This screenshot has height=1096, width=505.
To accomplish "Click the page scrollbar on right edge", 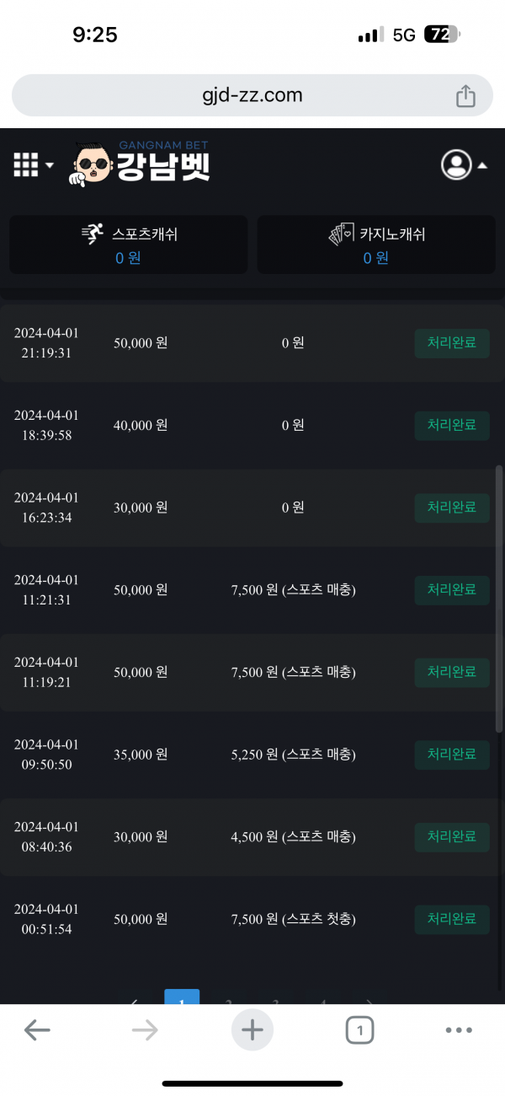I will tap(499, 599).
